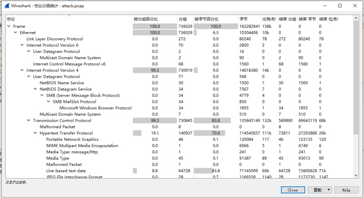Collapse the SMB (Server Message Block Protocol) node
Image resolution: width=364 pixels, height=198 pixels.
click(x=42, y=95)
